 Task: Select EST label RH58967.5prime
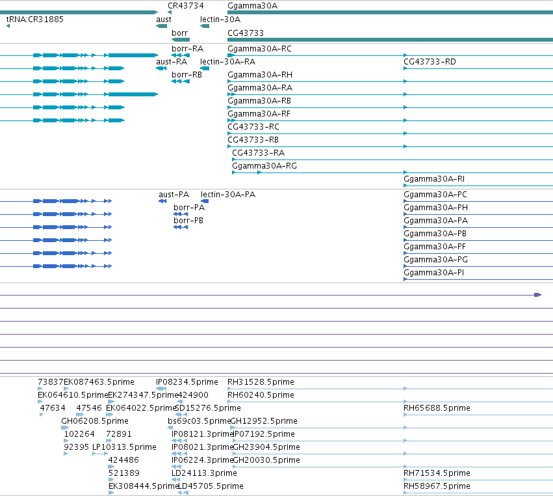click(x=437, y=486)
